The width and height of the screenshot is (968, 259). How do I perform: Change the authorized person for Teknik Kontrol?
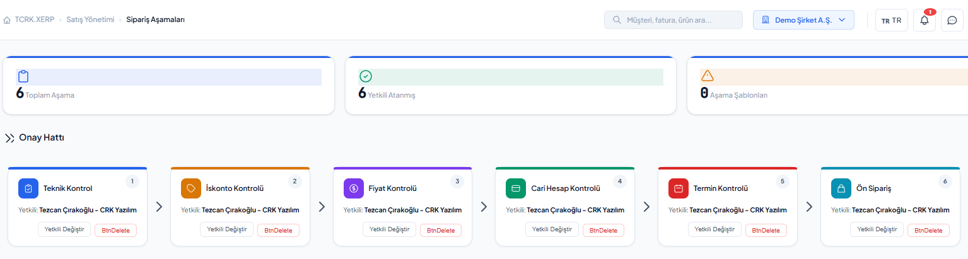(64, 229)
